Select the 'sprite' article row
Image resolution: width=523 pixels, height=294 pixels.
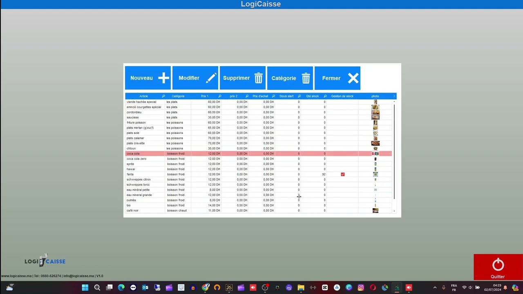click(258, 164)
